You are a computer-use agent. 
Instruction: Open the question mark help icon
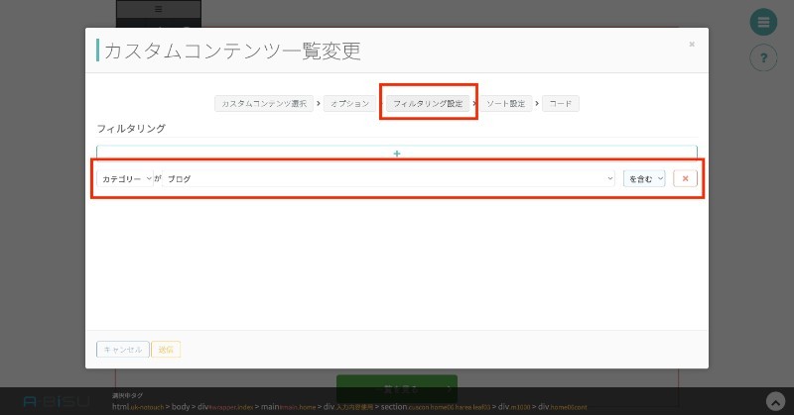coord(763,57)
